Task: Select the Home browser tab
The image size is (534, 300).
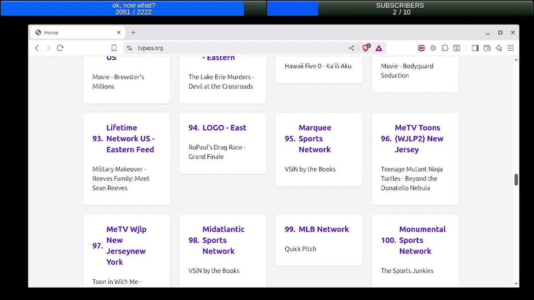Action: coord(77,32)
